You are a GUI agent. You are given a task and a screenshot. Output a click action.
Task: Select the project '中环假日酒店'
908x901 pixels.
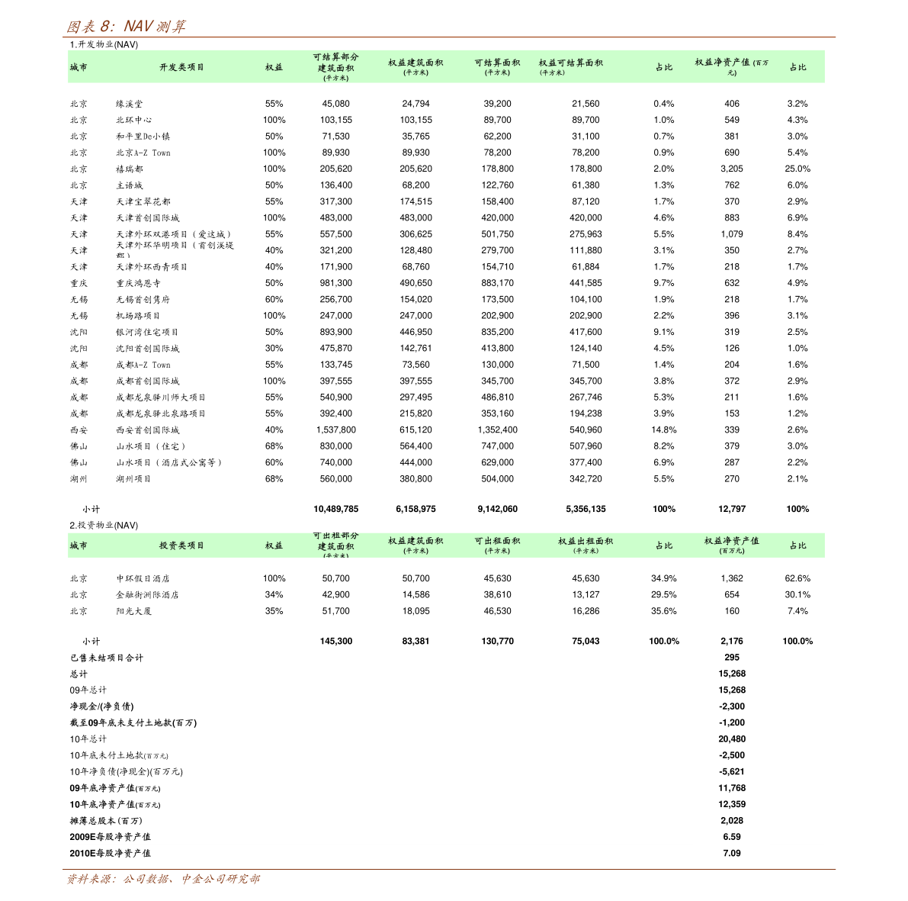(143, 578)
